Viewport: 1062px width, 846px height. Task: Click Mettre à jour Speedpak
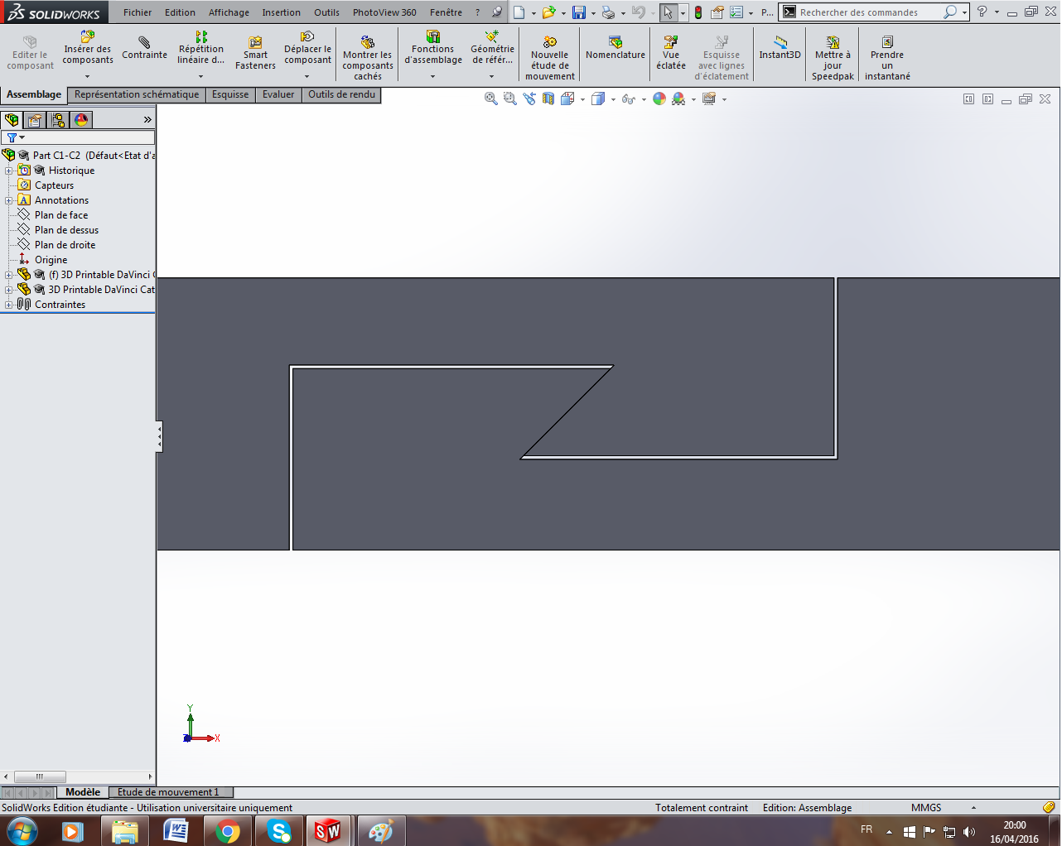[x=833, y=58]
